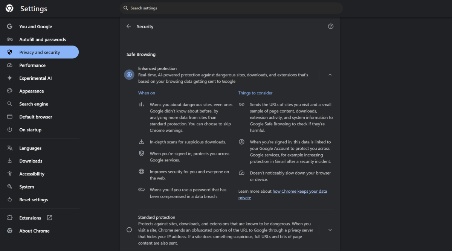Click the translate icon for Languages

10,148
